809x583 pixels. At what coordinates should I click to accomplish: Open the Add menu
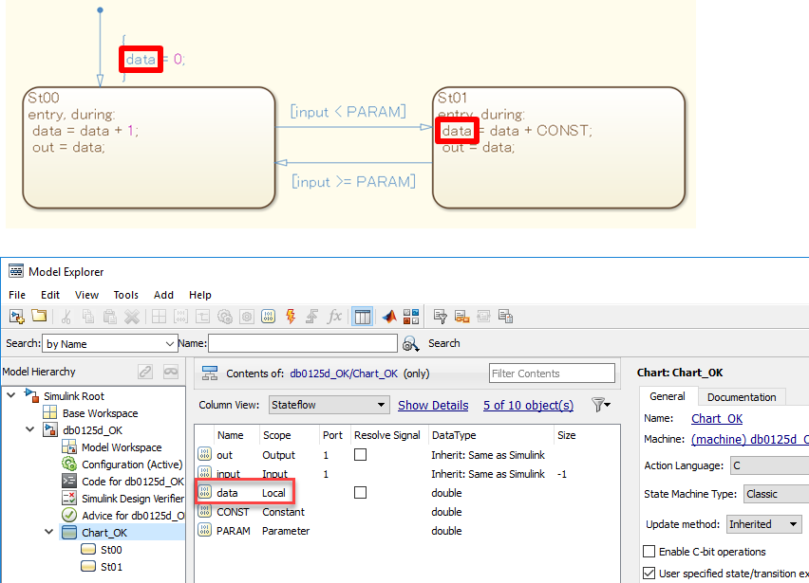(163, 295)
